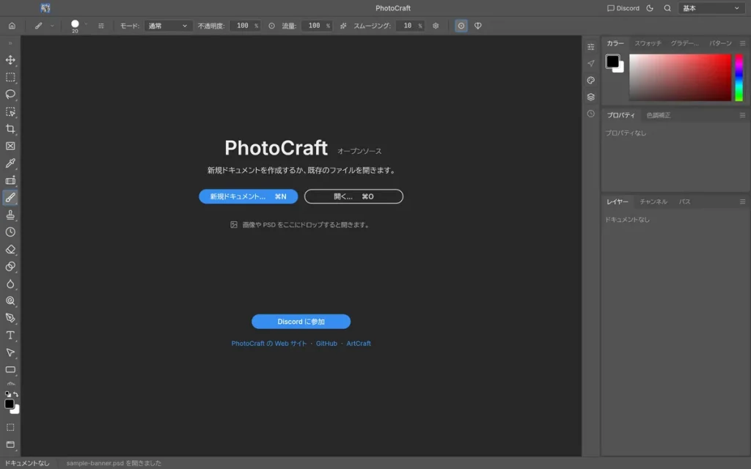
Task: Open the palette icon in side strip
Action: [590, 81]
